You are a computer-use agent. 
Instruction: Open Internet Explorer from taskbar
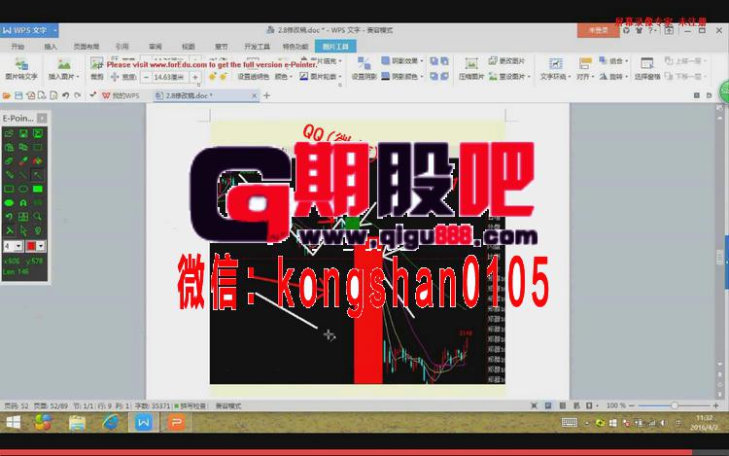111,423
